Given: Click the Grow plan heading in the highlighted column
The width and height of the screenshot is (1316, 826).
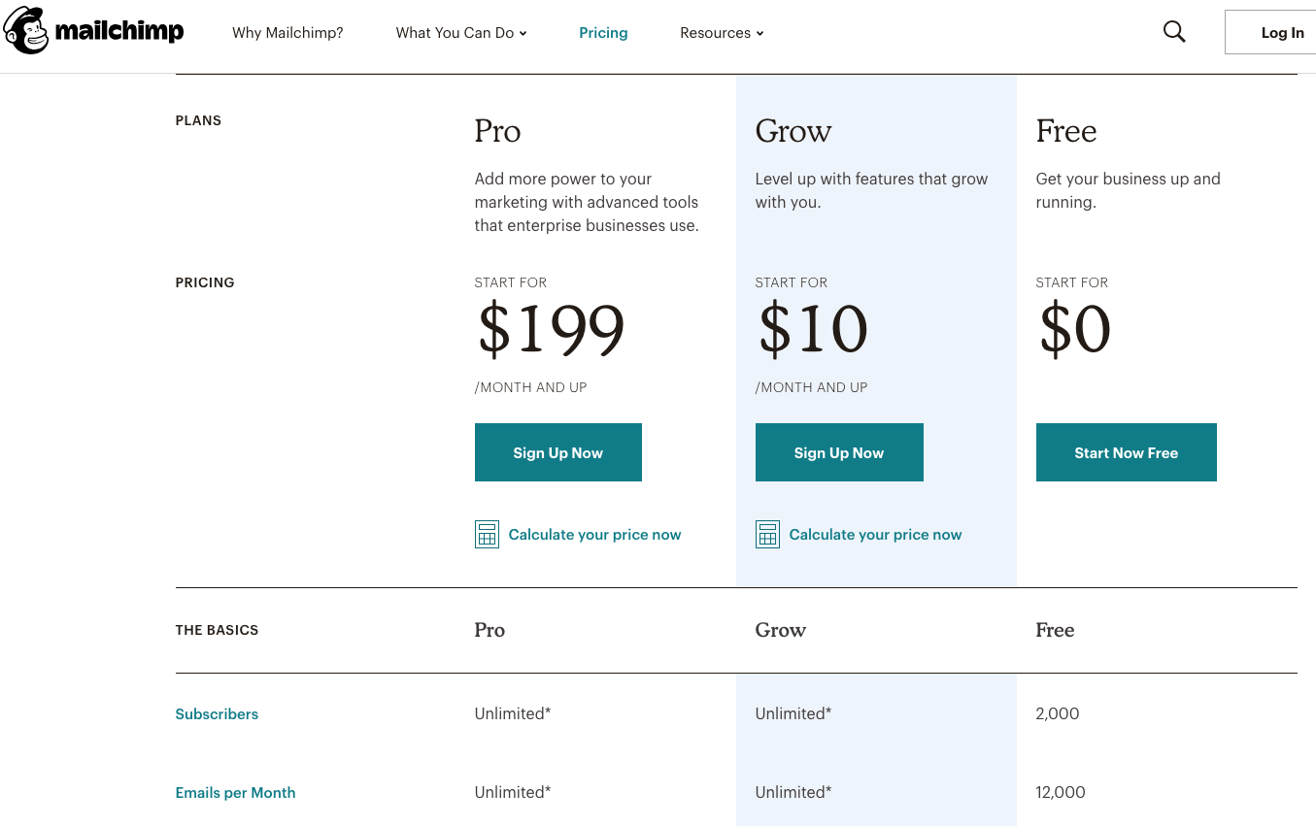Looking at the screenshot, I should pyautogui.click(x=793, y=131).
